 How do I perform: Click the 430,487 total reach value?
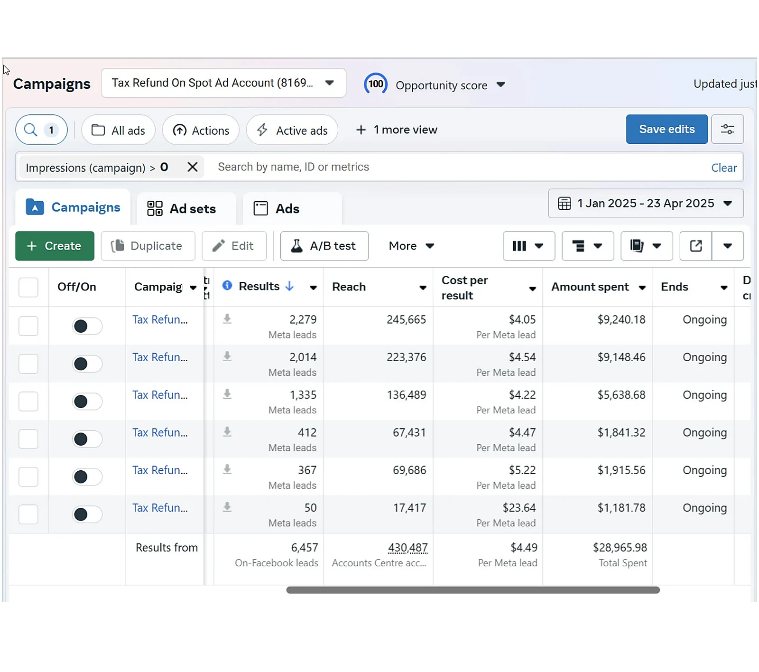(408, 548)
